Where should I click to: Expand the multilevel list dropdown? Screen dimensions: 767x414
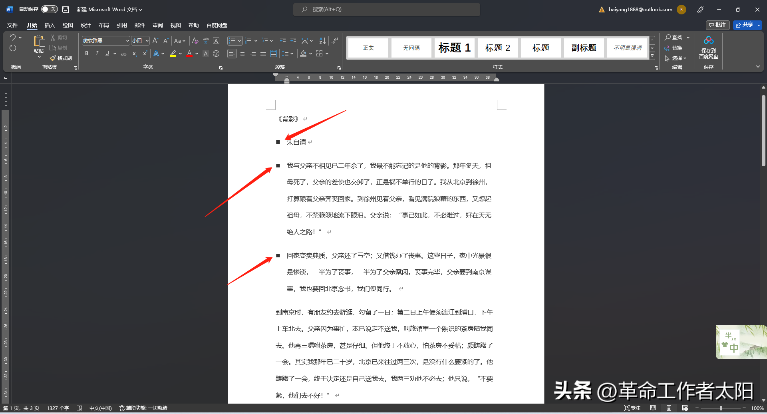tap(271, 41)
